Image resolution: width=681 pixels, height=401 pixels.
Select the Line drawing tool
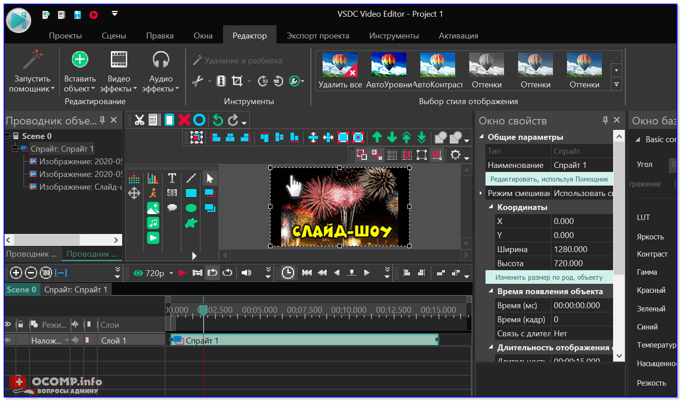pyautogui.click(x=191, y=178)
